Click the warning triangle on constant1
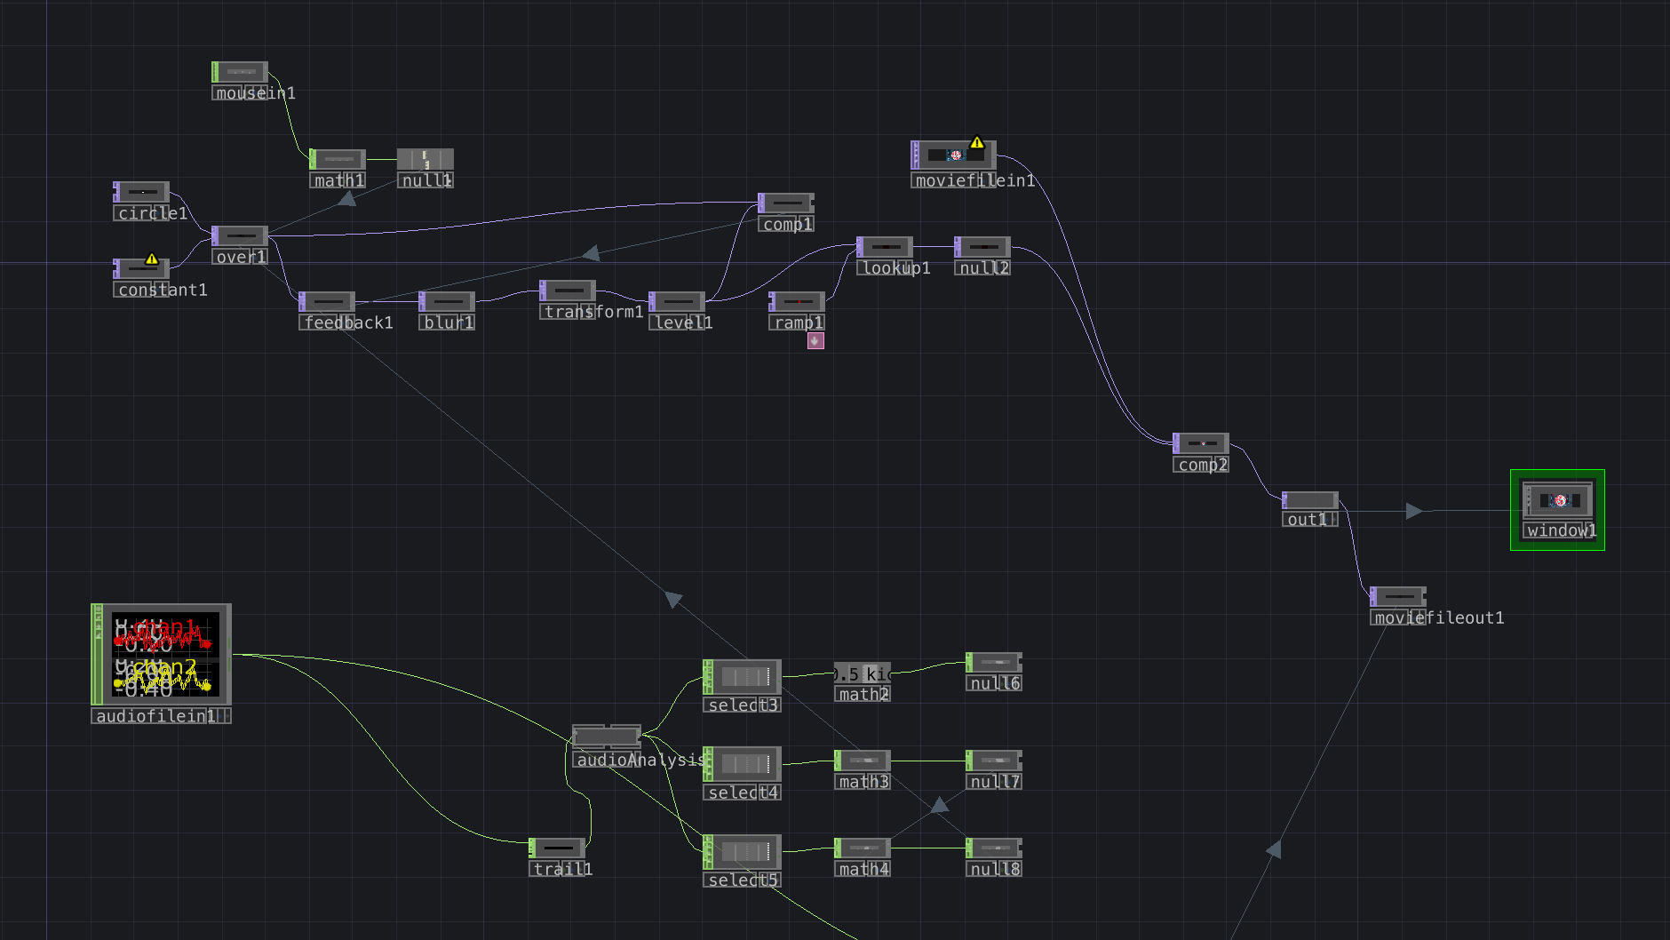This screenshot has width=1670, height=940. pyautogui.click(x=152, y=259)
